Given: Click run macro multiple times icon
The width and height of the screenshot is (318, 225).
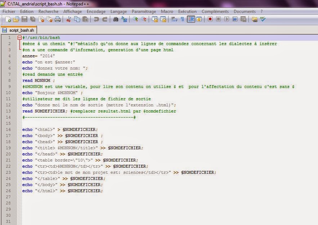Looking at the screenshot, I should tap(235, 19).
